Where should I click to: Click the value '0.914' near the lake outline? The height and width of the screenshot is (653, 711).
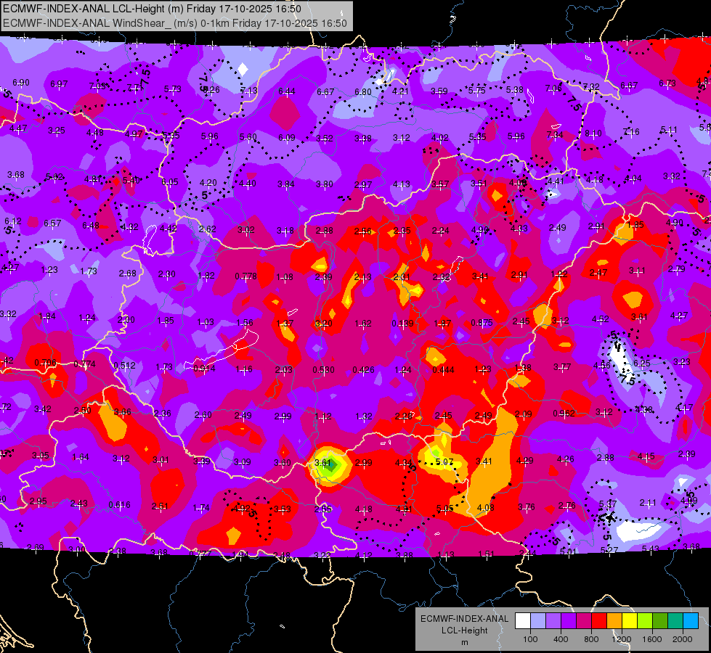(x=205, y=368)
